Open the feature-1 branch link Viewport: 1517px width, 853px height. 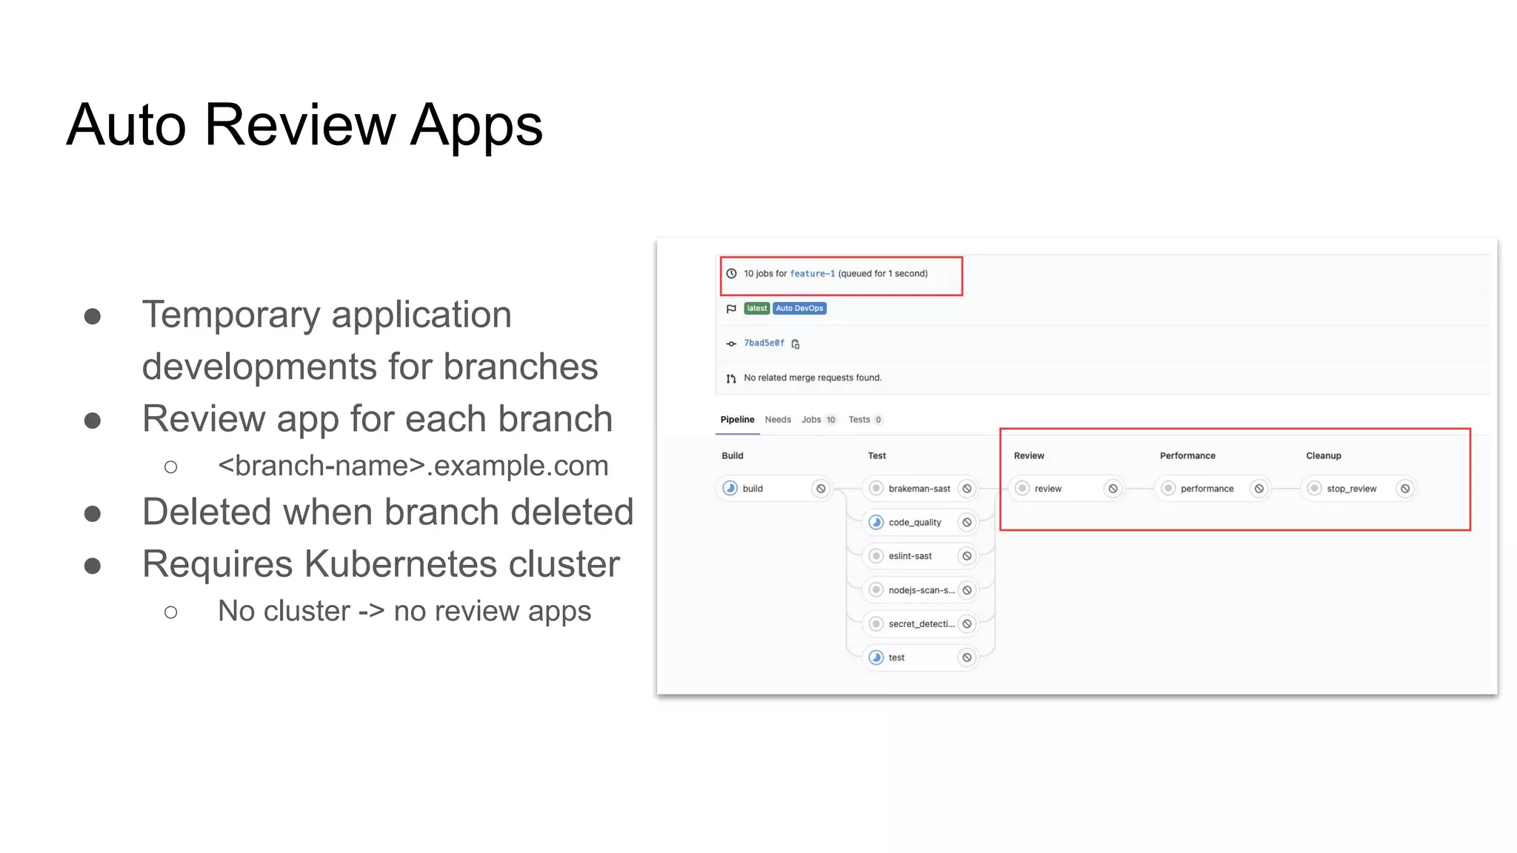click(x=812, y=274)
